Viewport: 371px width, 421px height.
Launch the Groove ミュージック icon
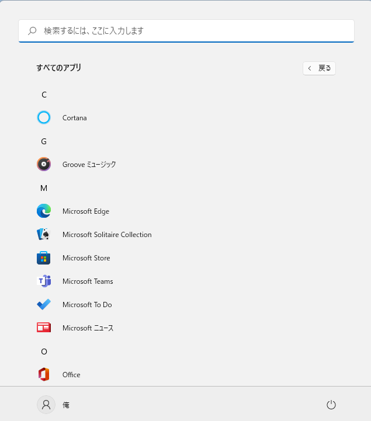[44, 164]
